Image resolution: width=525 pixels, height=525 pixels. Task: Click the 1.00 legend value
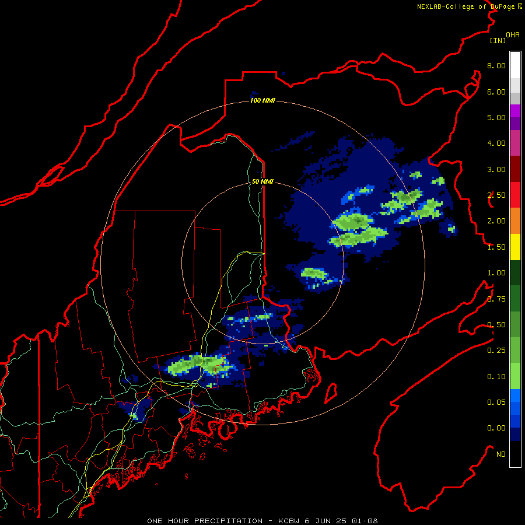[496, 273]
